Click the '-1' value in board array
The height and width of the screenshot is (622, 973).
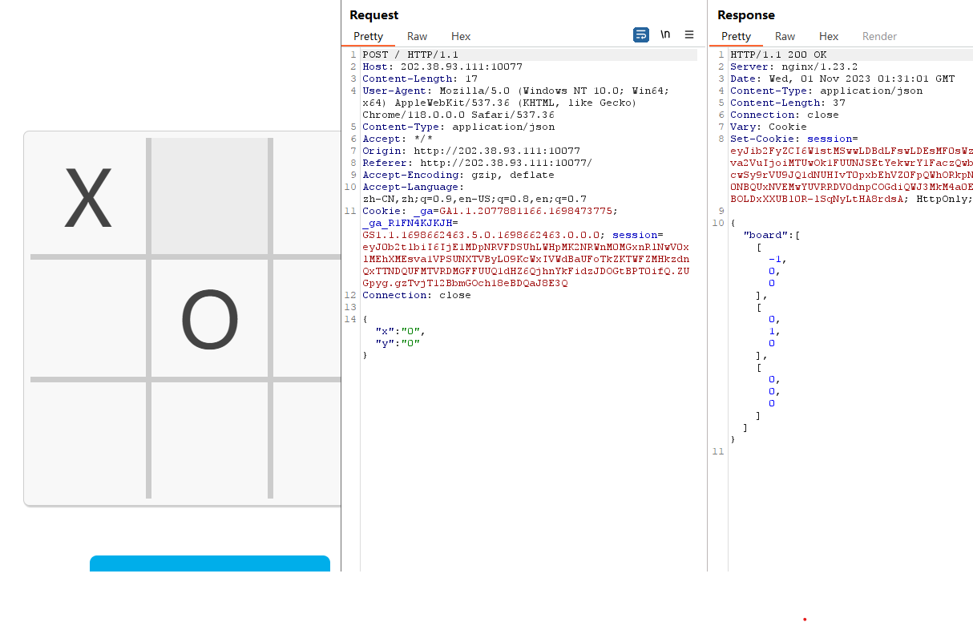775,259
